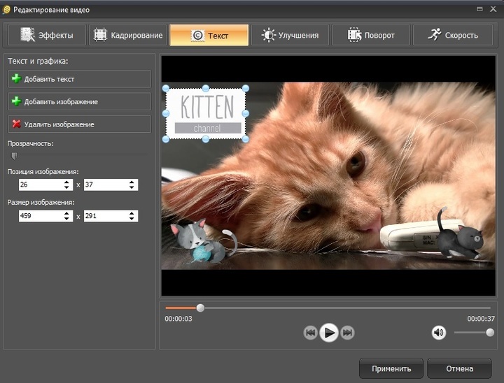Increase the image X position value 26
504x383 pixels.
(67, 182)
